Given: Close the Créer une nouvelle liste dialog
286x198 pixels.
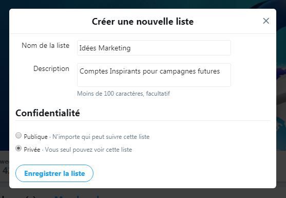Looking at the screenshot, I should click(x=266, y=21).
